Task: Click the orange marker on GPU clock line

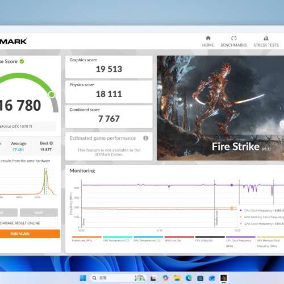Action: 232,208
